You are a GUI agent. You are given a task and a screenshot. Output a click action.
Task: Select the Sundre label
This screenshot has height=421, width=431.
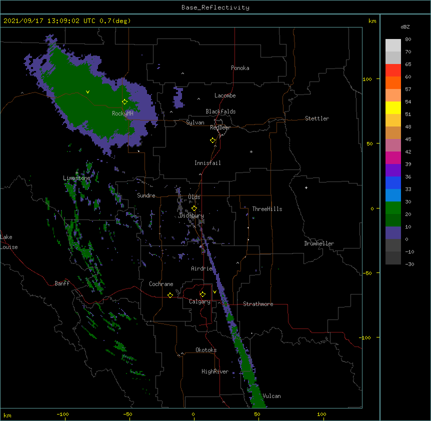(x=146, y=195)
